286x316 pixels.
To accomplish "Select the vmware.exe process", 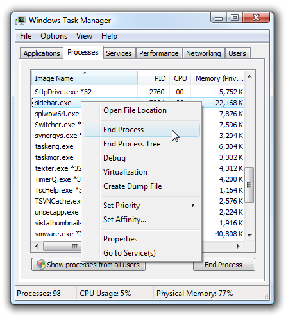I will coord(57,234).
